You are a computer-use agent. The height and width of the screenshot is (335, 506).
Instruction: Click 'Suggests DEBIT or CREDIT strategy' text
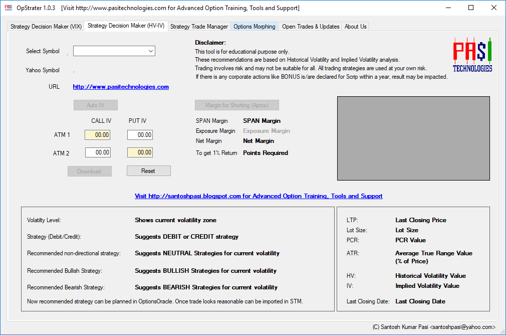click(x=186, y=237)
